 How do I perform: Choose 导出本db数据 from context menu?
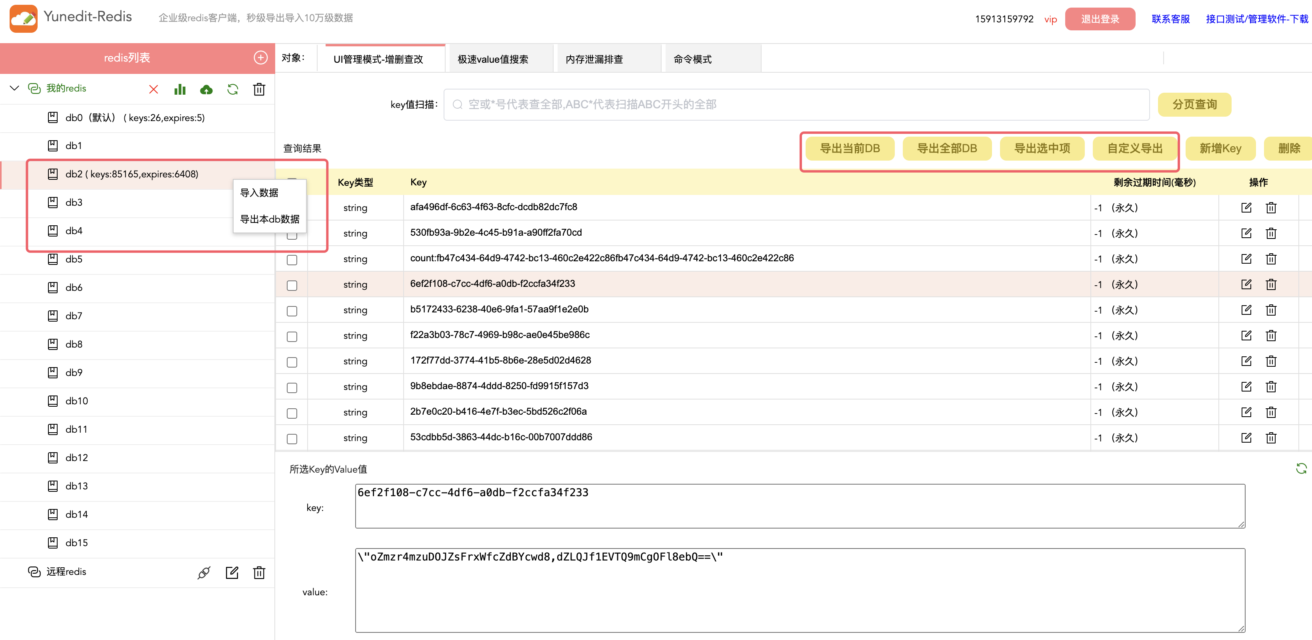tap(270, 219)
